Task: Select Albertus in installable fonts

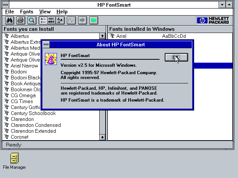Action: (20, 36)
